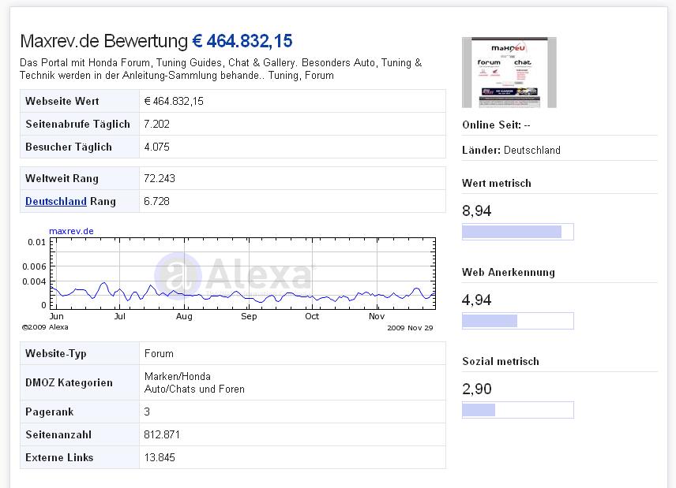Viewport: 676px width, 488px height.
Task: Click the Webseite Wert row label
Action: (62, 101)
